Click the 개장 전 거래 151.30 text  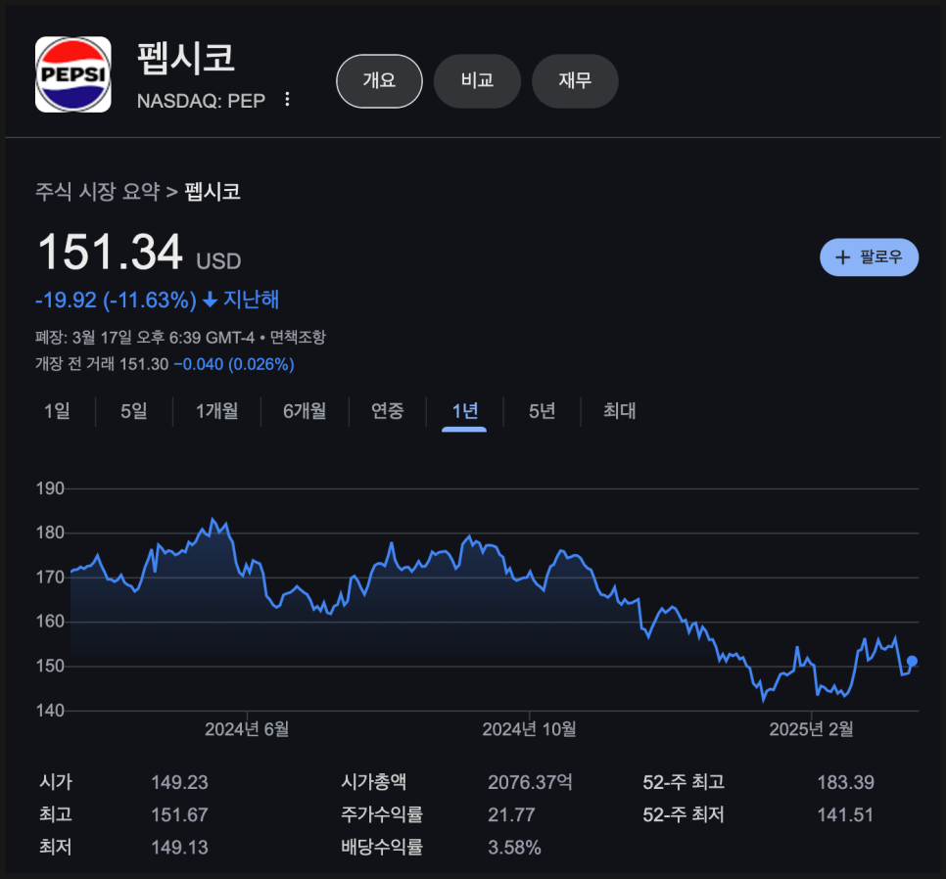click(102, 364)
